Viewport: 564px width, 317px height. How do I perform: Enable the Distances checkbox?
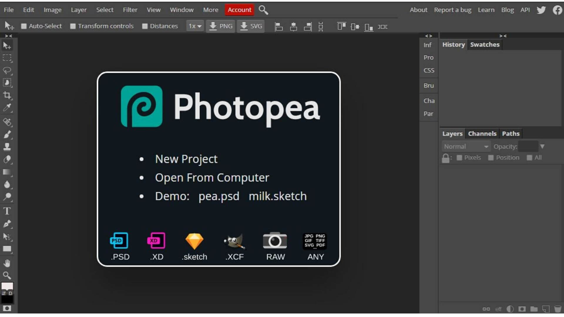[x=145, y=26]
